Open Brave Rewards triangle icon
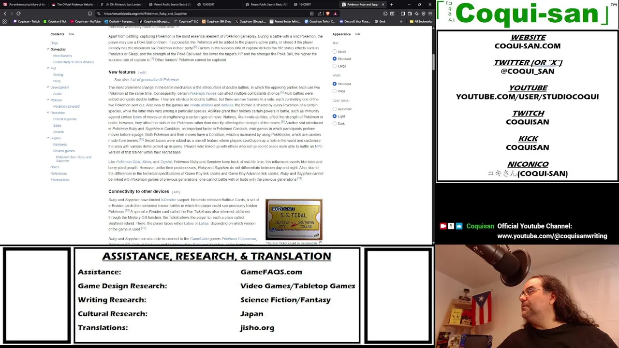Screen dimensions: 619x348 [335, 14]
